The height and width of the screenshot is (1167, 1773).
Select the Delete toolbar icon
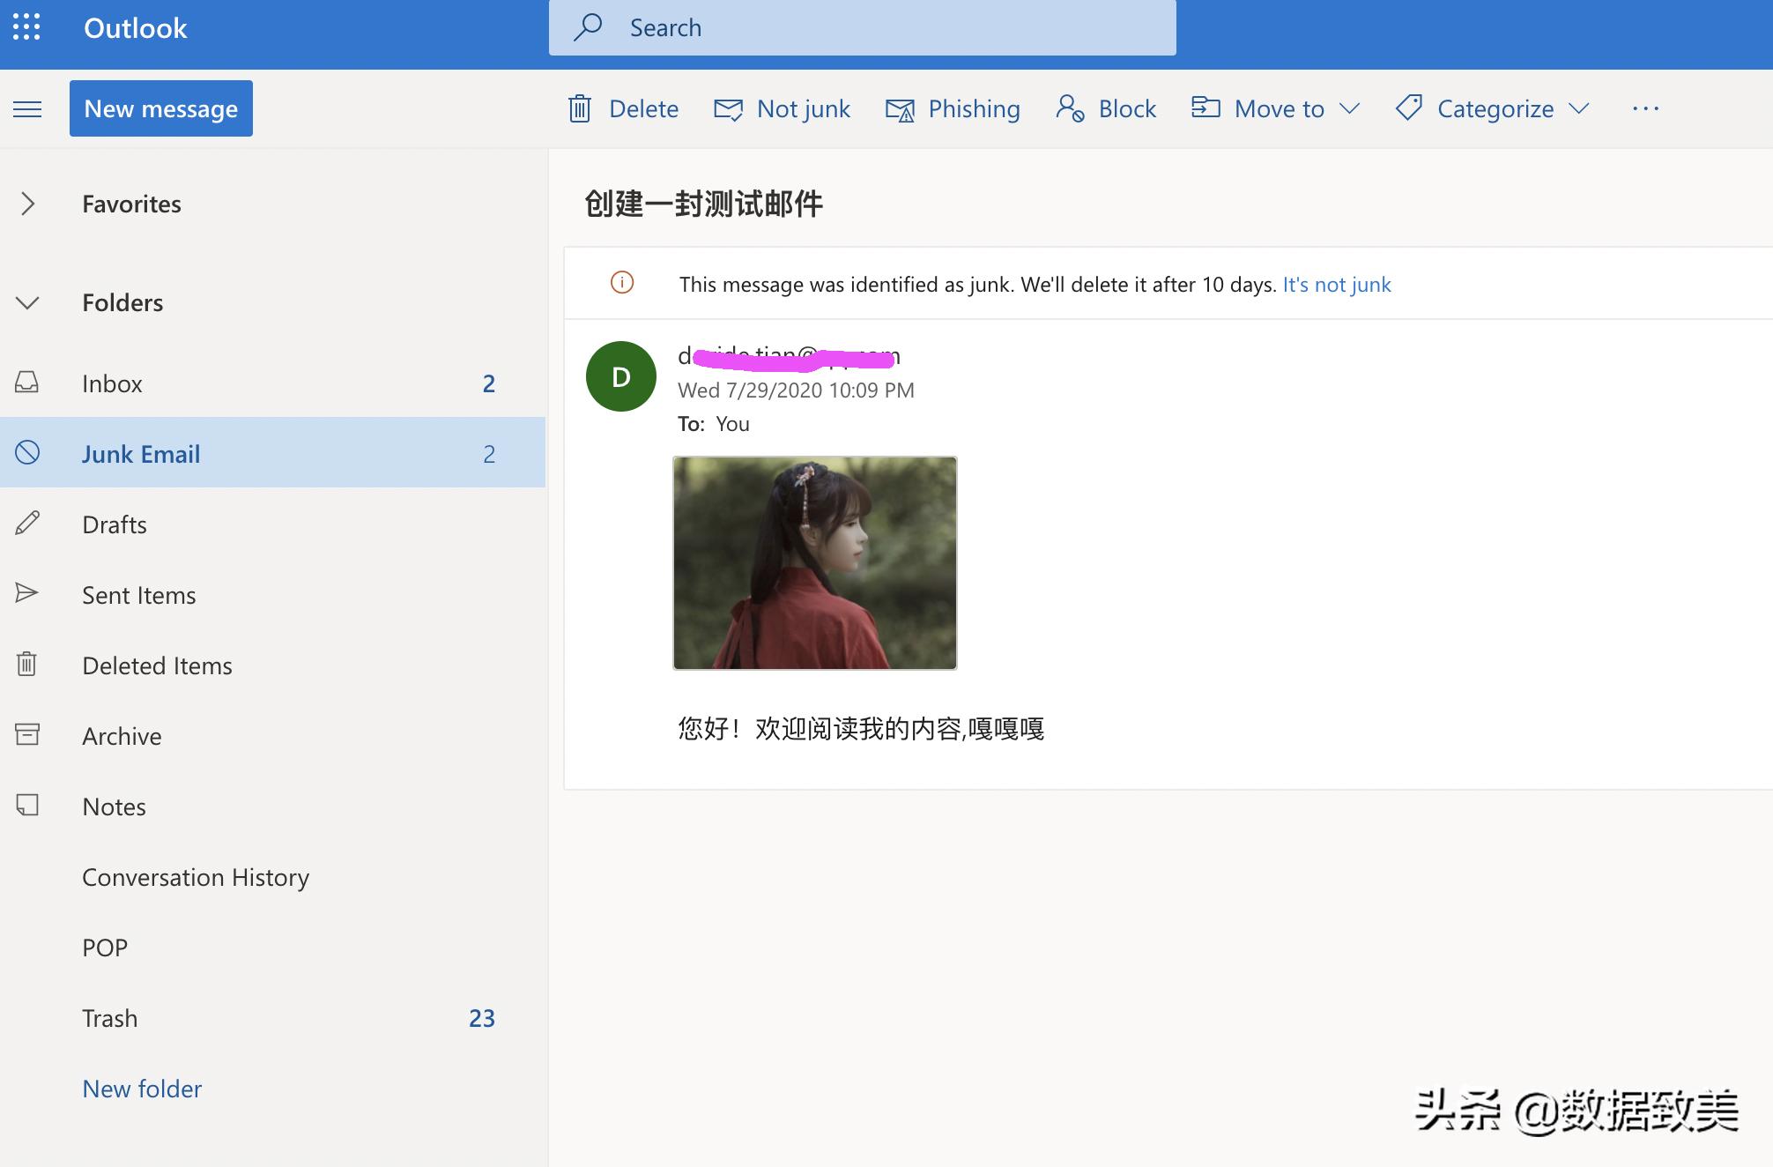point(580,108)
